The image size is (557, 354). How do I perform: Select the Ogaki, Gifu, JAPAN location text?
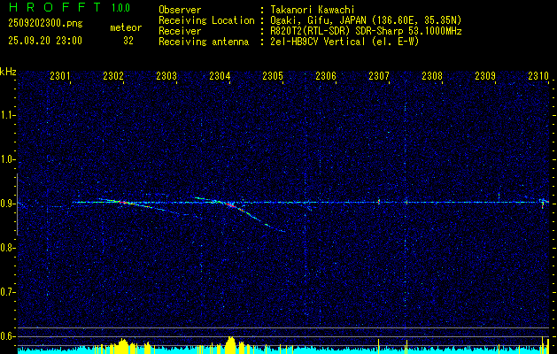366,20
